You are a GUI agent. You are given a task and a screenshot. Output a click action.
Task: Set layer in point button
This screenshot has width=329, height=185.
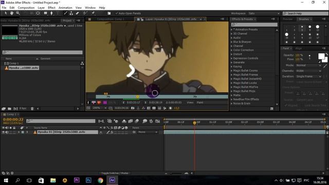[x=123, y=103]
